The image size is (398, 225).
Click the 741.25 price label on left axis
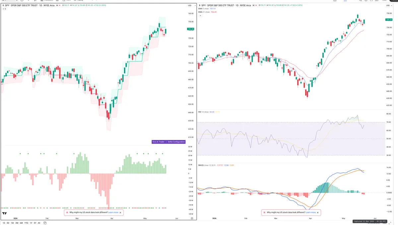pos(191,29)
